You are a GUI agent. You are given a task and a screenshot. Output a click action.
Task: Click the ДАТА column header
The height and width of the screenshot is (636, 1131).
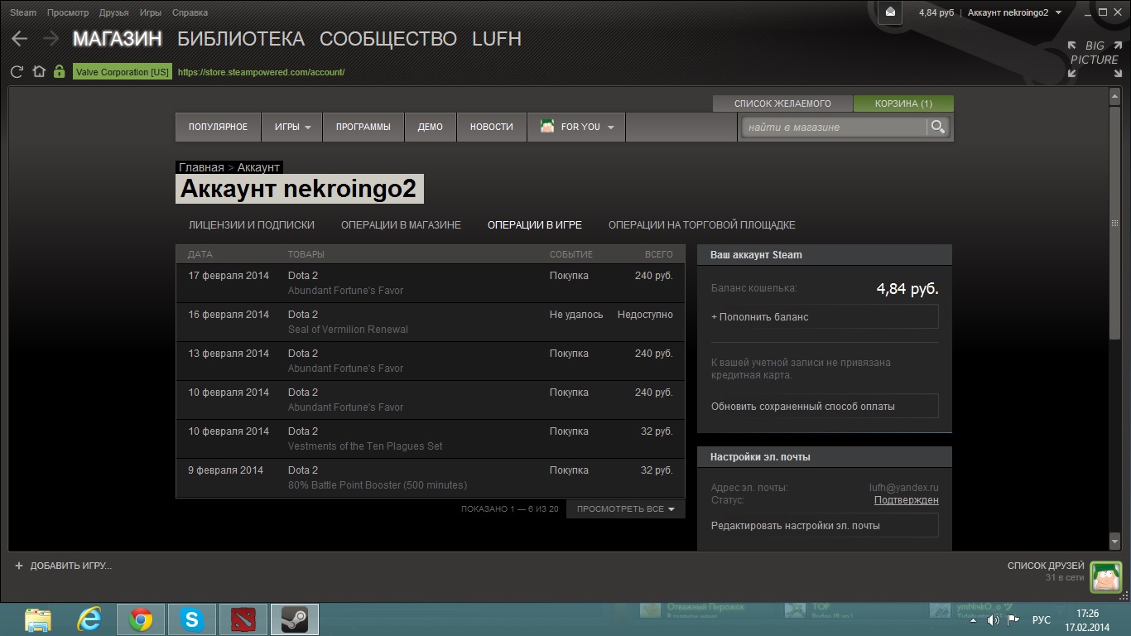200,254
